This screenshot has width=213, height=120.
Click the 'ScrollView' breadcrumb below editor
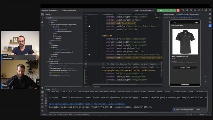(87, 86)
